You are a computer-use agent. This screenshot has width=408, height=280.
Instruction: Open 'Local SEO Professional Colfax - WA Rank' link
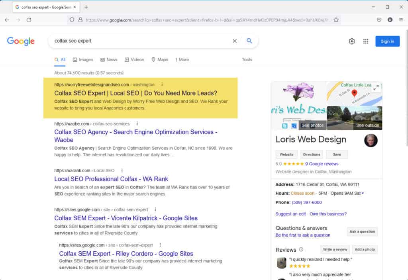[111, 179]
